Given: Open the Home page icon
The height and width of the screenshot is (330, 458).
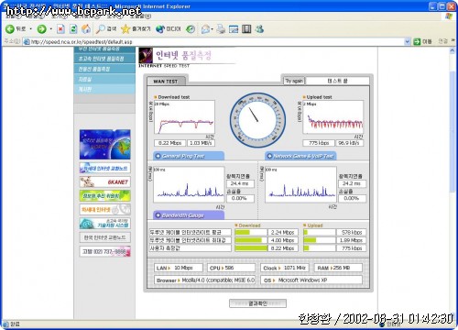Looking at the screenshot, I should 86,29.
